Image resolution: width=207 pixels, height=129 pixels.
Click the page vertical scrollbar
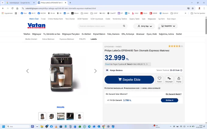point(206,26)
